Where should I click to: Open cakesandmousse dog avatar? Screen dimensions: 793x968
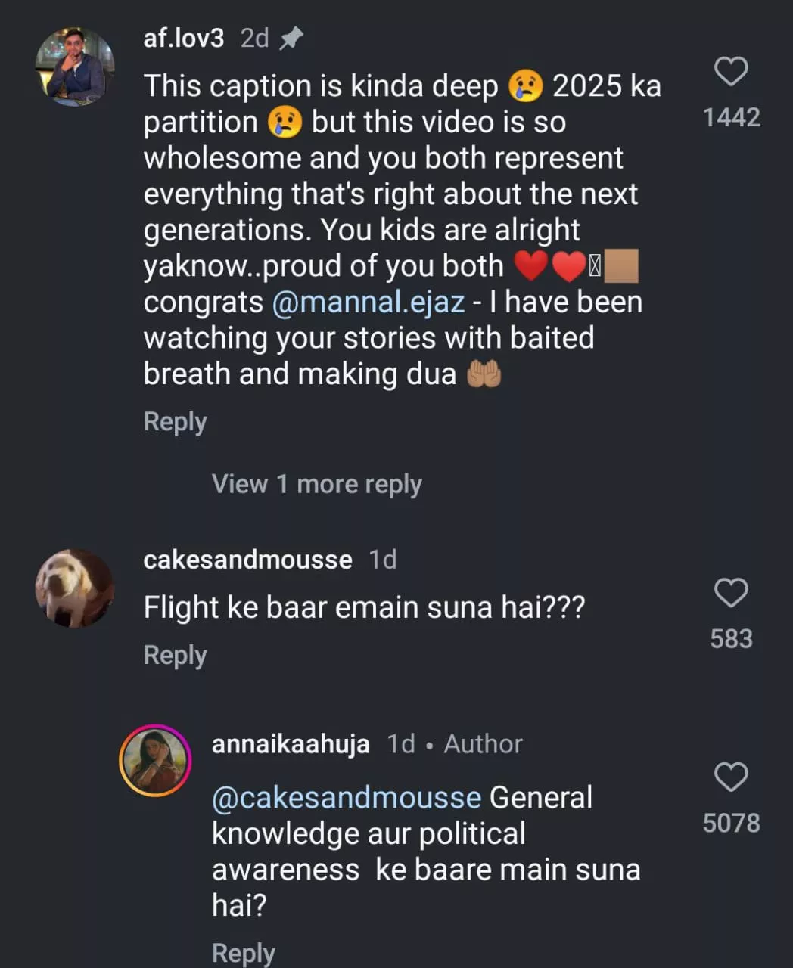pos(74,588)
